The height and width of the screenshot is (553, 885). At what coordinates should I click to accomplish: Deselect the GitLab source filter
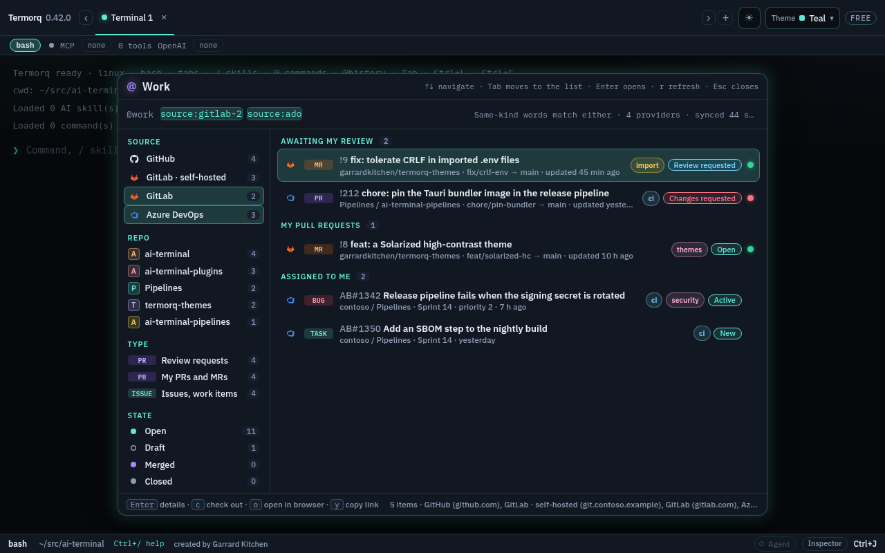194,196
